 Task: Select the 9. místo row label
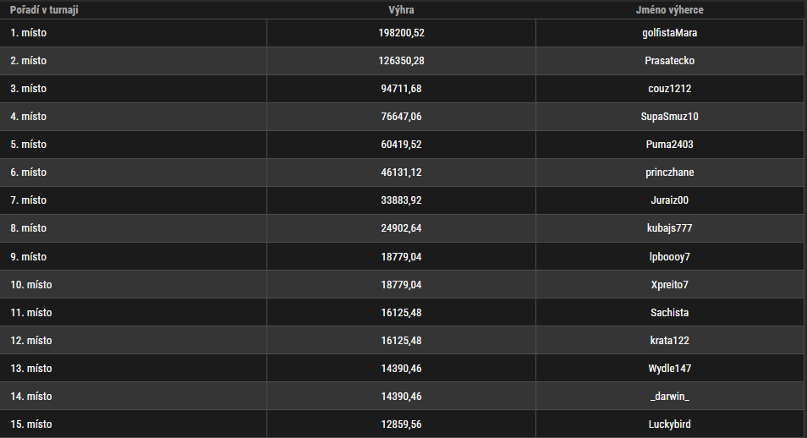pos(28,257)
